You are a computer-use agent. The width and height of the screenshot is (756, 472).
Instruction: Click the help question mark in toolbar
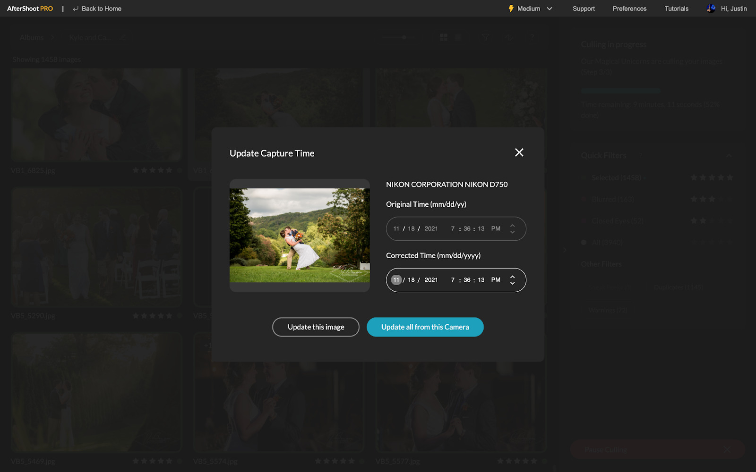532,37
